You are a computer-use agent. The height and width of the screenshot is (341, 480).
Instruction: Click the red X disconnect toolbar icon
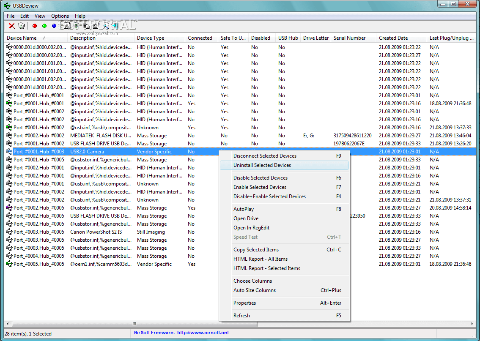[12, 26]
